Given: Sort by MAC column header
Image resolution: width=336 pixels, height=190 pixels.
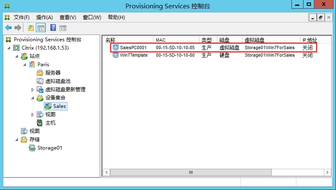Looking at the screenshot, I should coord(176,40).
